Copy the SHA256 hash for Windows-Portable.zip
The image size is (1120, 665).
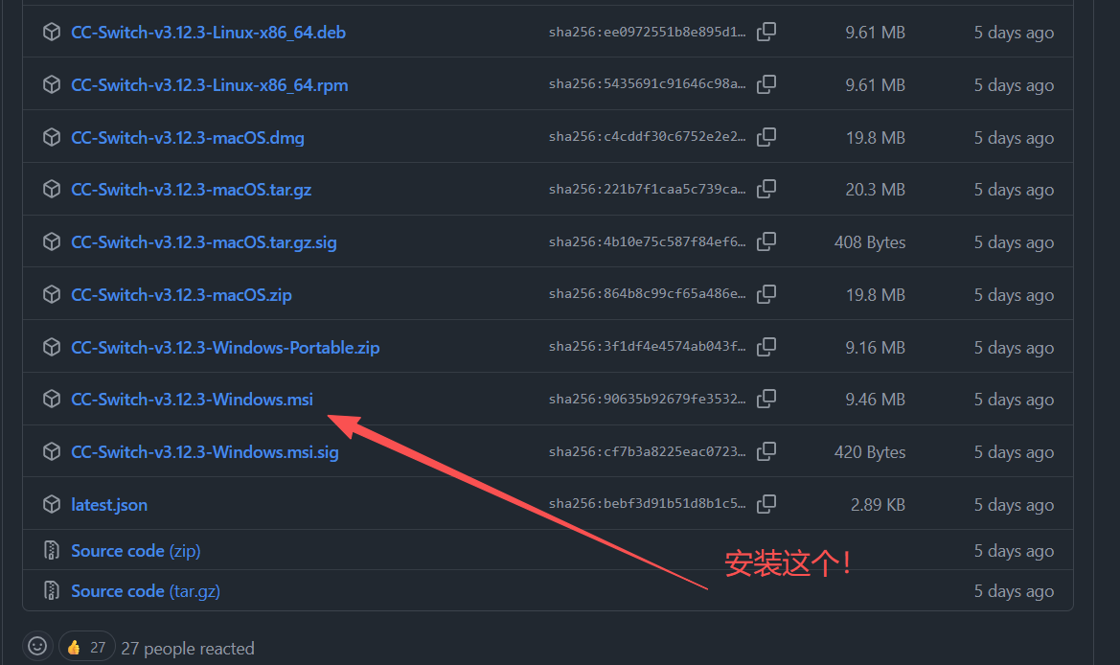766,347
